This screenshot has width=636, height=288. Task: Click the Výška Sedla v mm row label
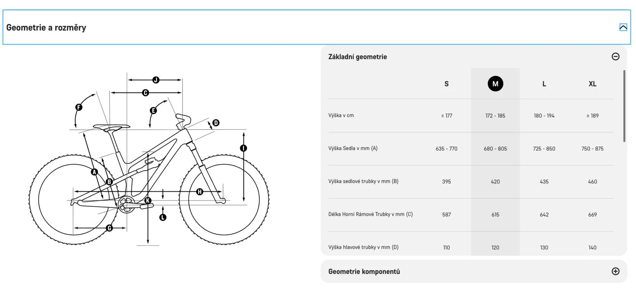[353, 148]
